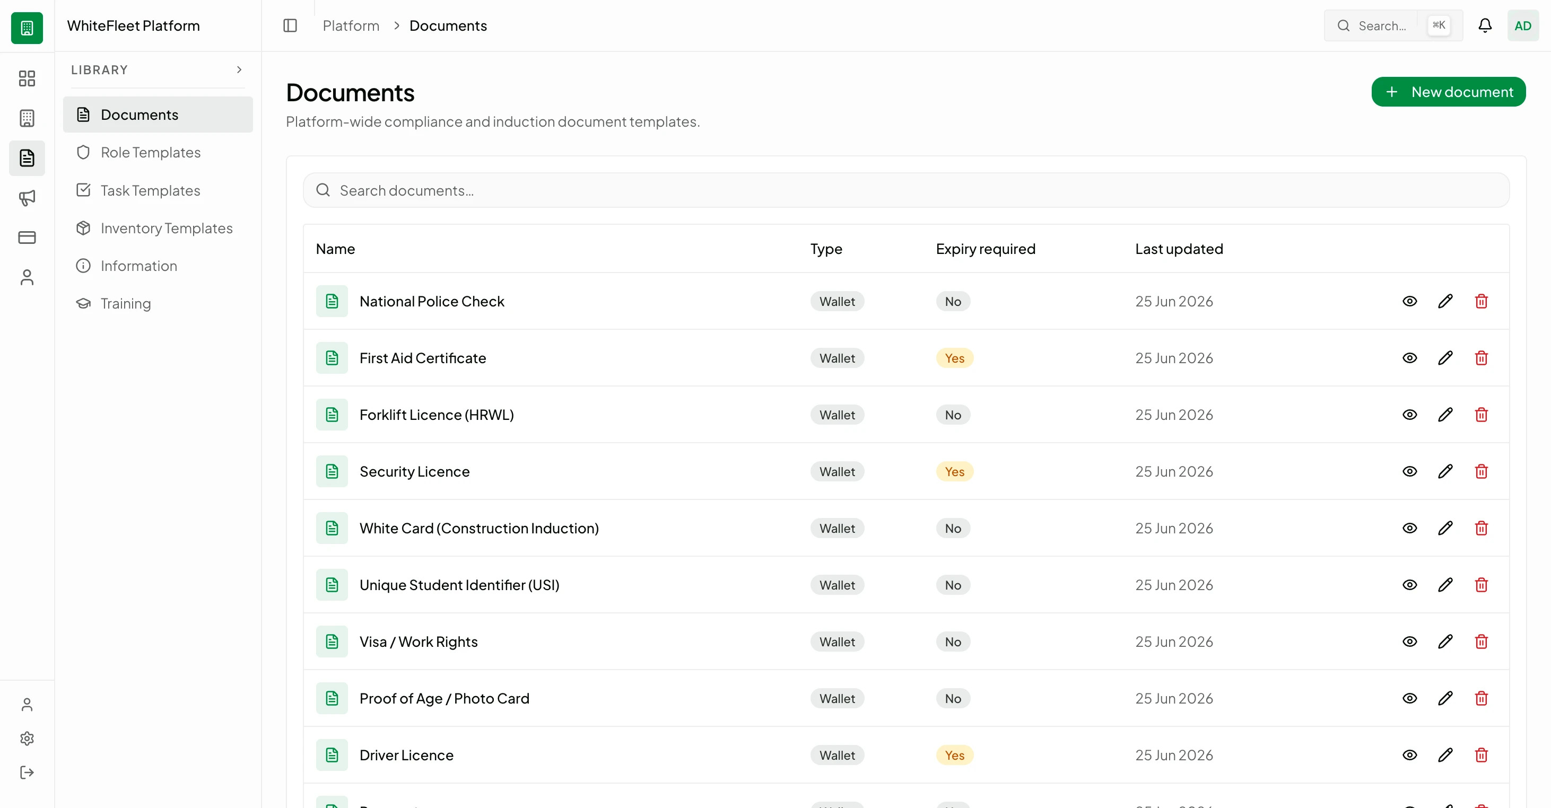Delete the National Police Check document
Viewport: 1551px width, 808px height.
1481,301
